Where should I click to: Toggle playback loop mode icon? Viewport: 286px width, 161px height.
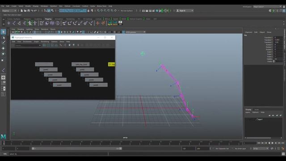click(x=272, y=148)
